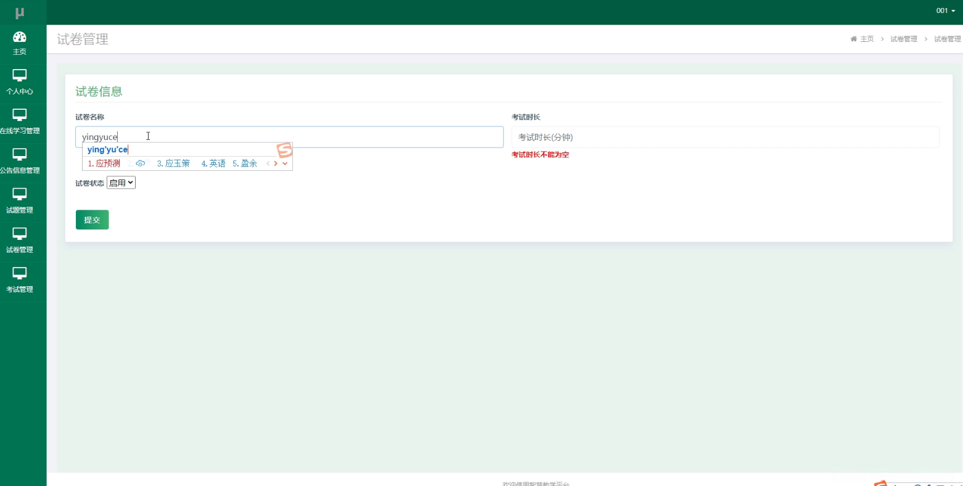The height and width of the screenshot is (486, 963).
Task: Click the 考试时长不能为空 error message
Action: click(540, 155)
